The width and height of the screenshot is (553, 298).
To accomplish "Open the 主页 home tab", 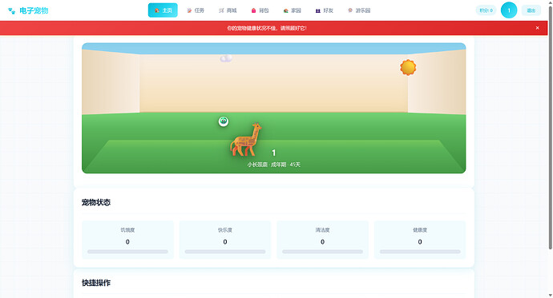I will pos(163,10).
